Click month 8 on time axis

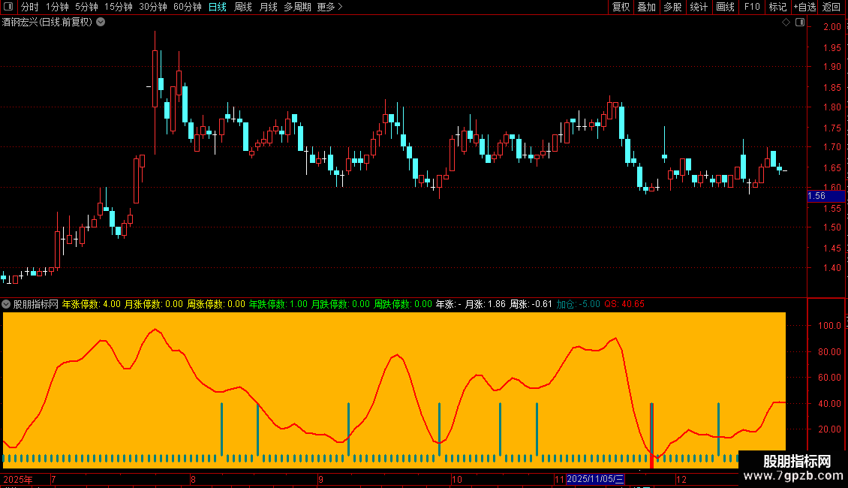[x=193, y=479]
